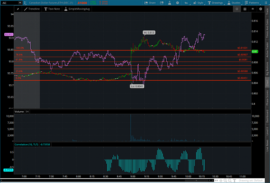Click the zoom in magnifier icon
The width and height of the screenshot is (270, 183).
pyautogui.click(x=225, y=180)
